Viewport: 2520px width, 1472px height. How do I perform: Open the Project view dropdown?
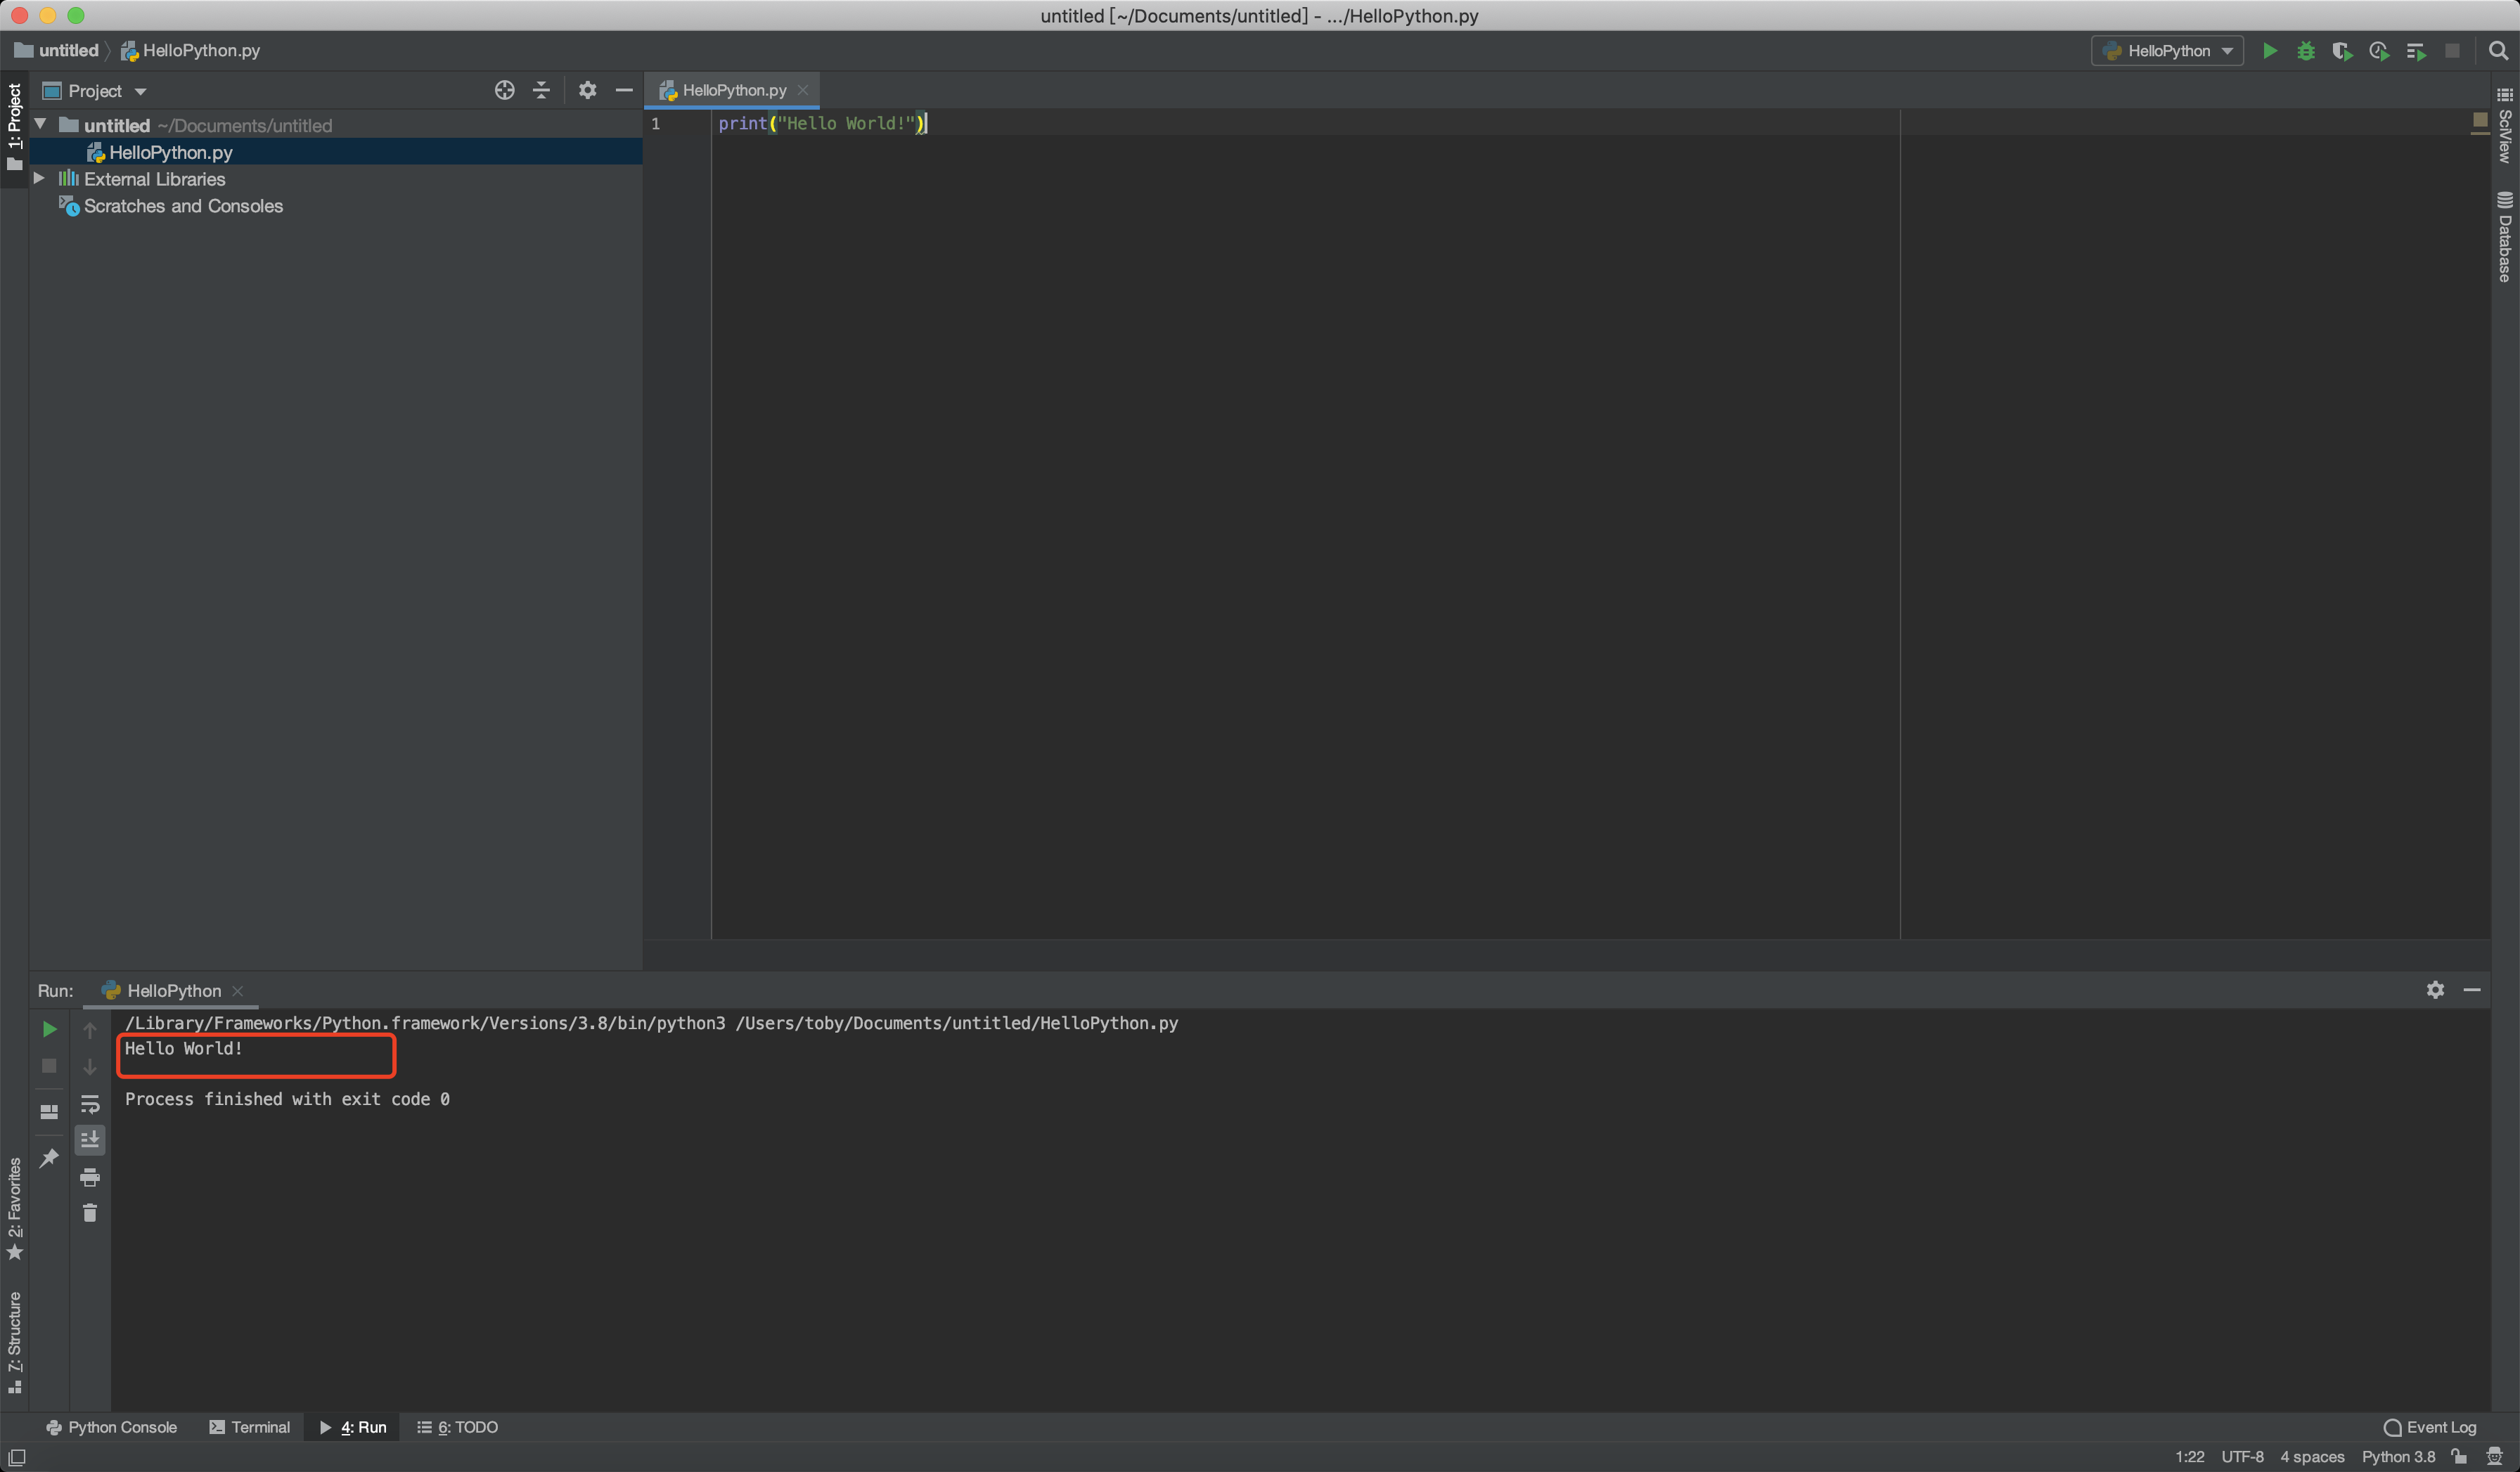point(95,91)
